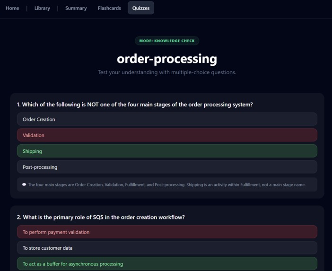Select 'To perform payment validation' answer
Screen dimensions: 332x271
[167, 232]
